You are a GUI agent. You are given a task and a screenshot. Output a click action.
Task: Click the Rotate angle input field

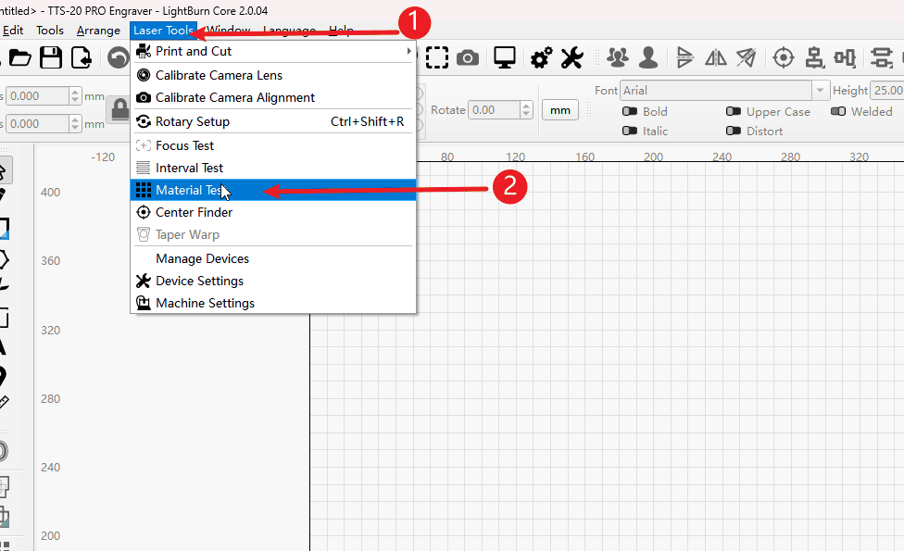point(493,110)
